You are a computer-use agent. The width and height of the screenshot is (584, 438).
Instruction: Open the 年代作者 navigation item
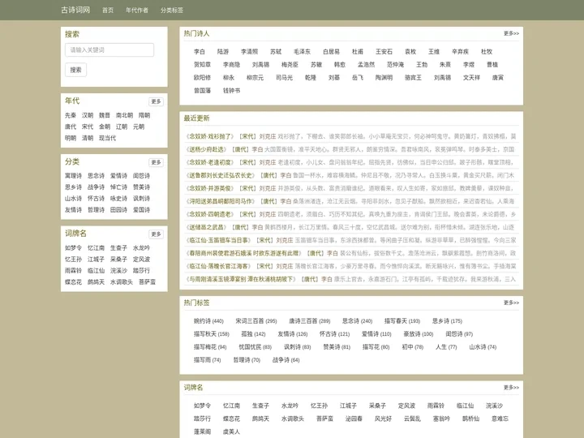point(137,11)
